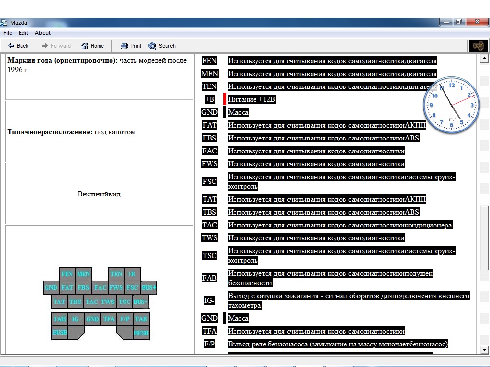Click FBS pin in connector diagram
Viewport: 490px width, 367px height.
pos(84,287)
